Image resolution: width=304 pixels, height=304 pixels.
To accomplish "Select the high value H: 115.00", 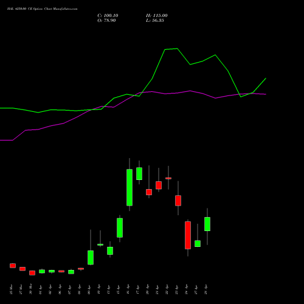I will 157,16.
